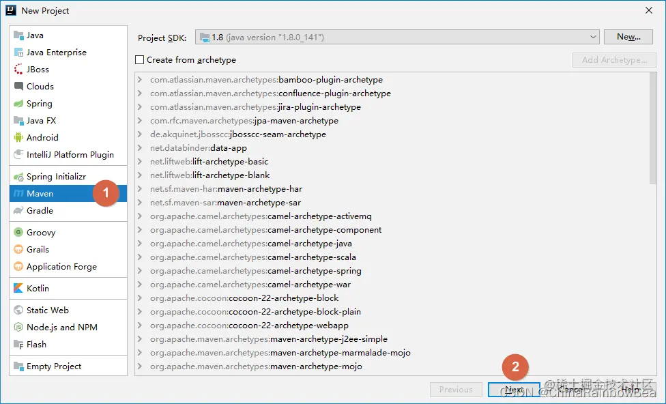Screen dimensions: 666x404
Task: Expand jira-plugin-archetype entry
Action: 139,106
